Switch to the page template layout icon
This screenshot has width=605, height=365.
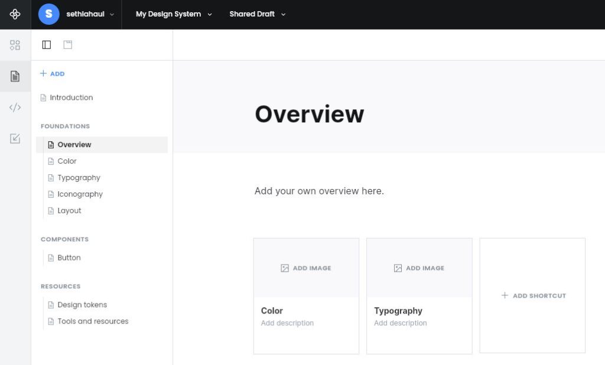click(68, 45)
